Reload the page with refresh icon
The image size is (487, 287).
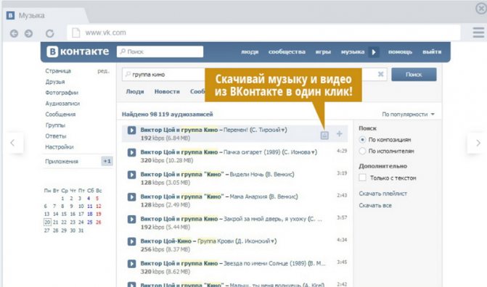point(49,33)
